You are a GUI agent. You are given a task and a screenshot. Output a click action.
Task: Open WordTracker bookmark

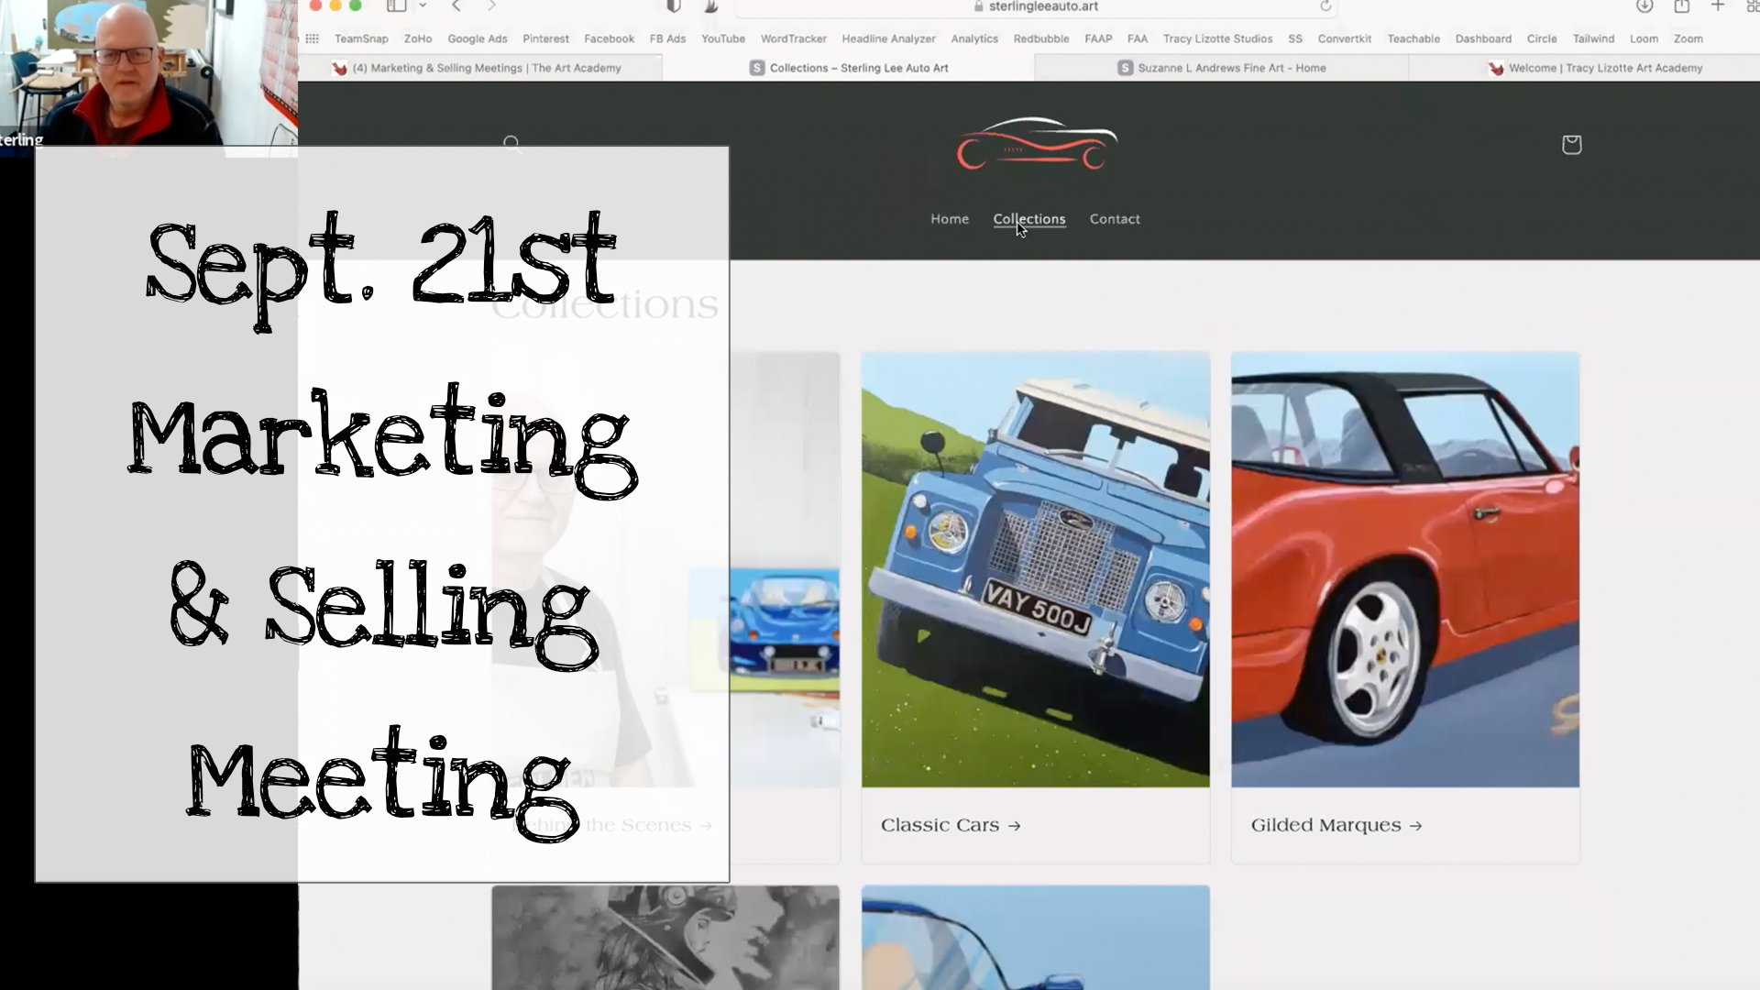(794, 38)
